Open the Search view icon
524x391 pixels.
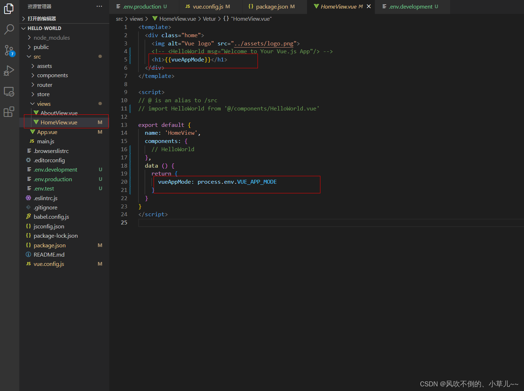[9, 29]
